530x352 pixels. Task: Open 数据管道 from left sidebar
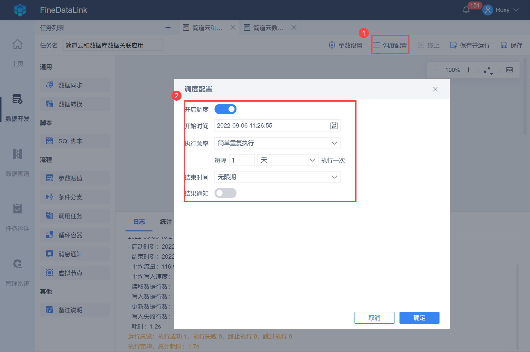17,154
